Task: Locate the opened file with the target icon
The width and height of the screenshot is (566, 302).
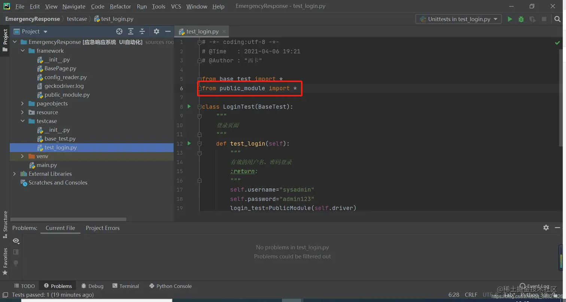Action: tap(119, 31)
